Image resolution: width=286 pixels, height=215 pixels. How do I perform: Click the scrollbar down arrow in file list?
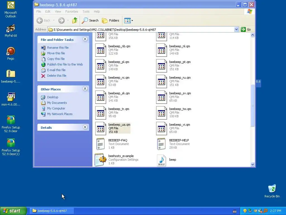(252, 164)
